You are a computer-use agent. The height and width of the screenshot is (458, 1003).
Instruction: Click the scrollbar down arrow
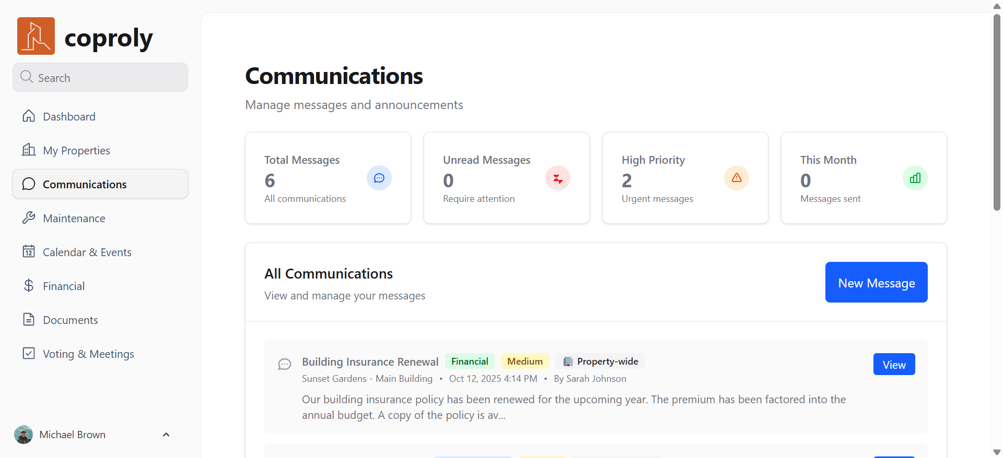[x=997, y=452]
